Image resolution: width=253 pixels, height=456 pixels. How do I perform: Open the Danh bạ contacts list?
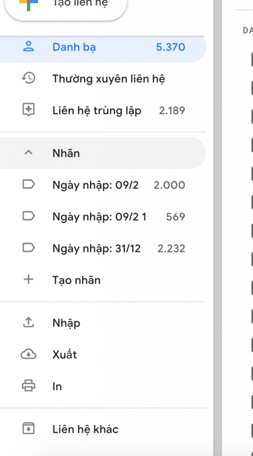[x=103, y=47]
